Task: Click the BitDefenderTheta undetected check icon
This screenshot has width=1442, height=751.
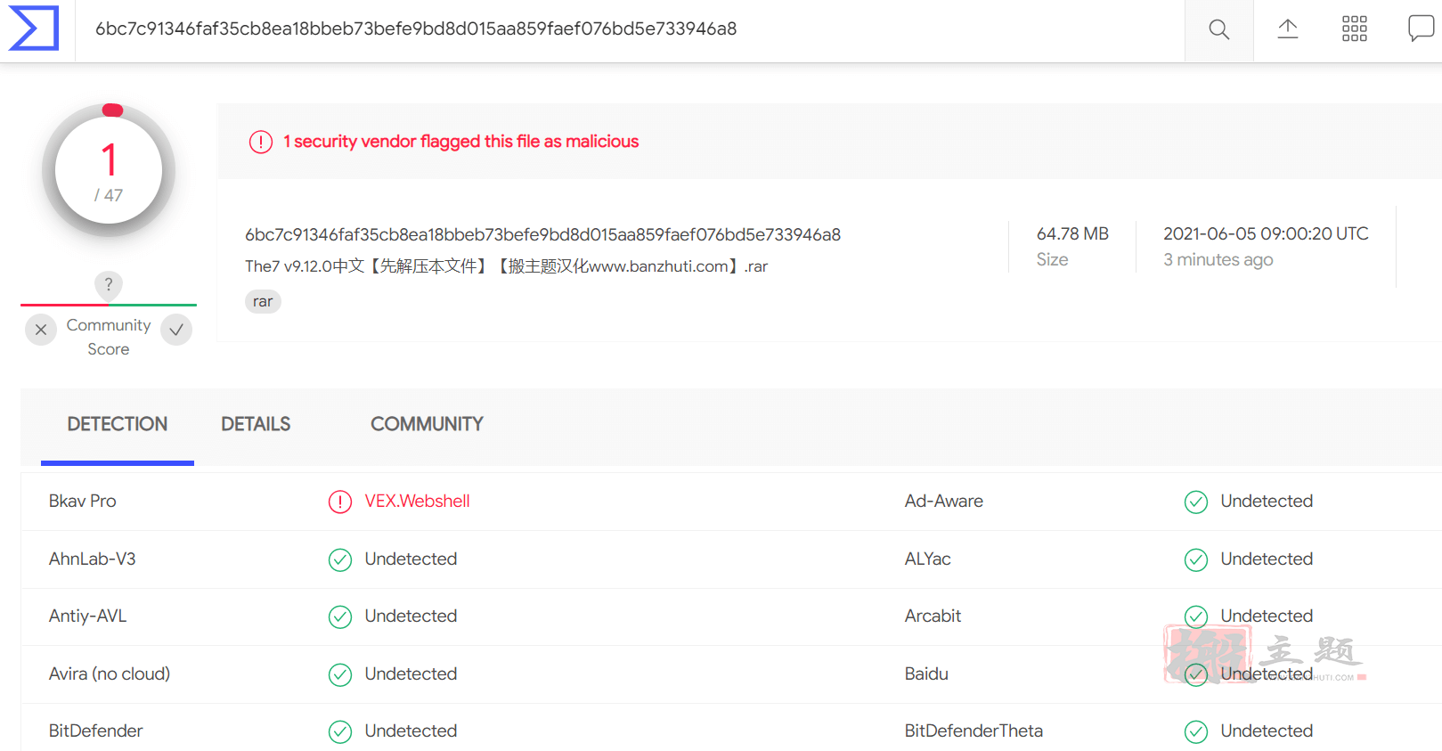Action: pyautogui.click(x=1196, y=731)
